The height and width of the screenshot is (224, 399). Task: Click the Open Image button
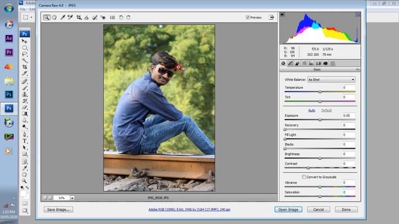tap(288, 210)
